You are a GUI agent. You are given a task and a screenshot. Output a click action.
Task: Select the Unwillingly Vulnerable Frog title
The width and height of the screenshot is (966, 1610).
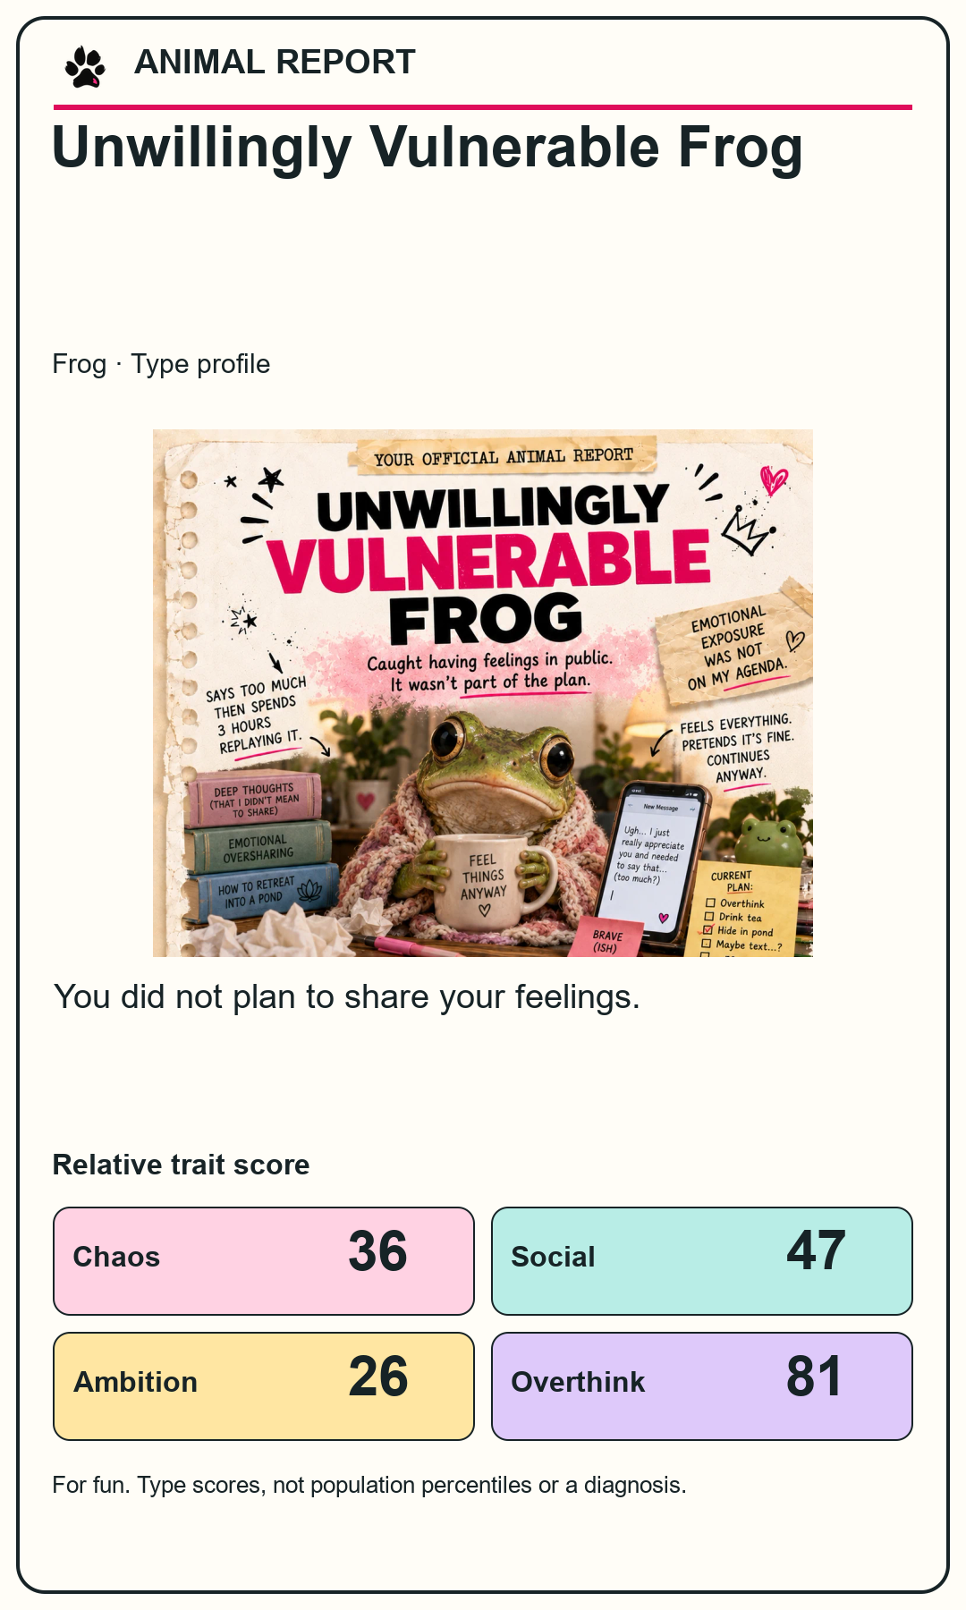click(428, 147)
